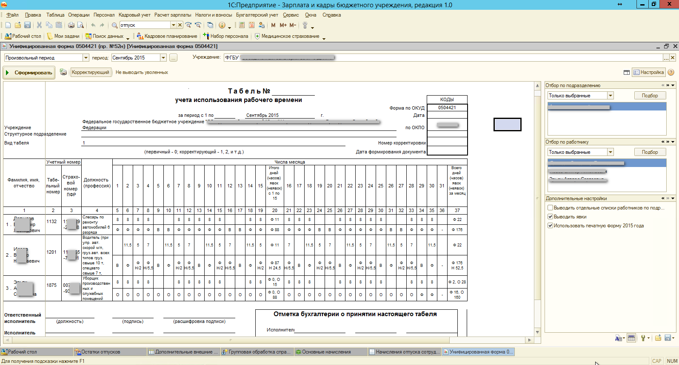Screen dimensions: 679x365
Task: Expand the Сентябрь 2015 period dropdown
Action: (x=163, y=58)
